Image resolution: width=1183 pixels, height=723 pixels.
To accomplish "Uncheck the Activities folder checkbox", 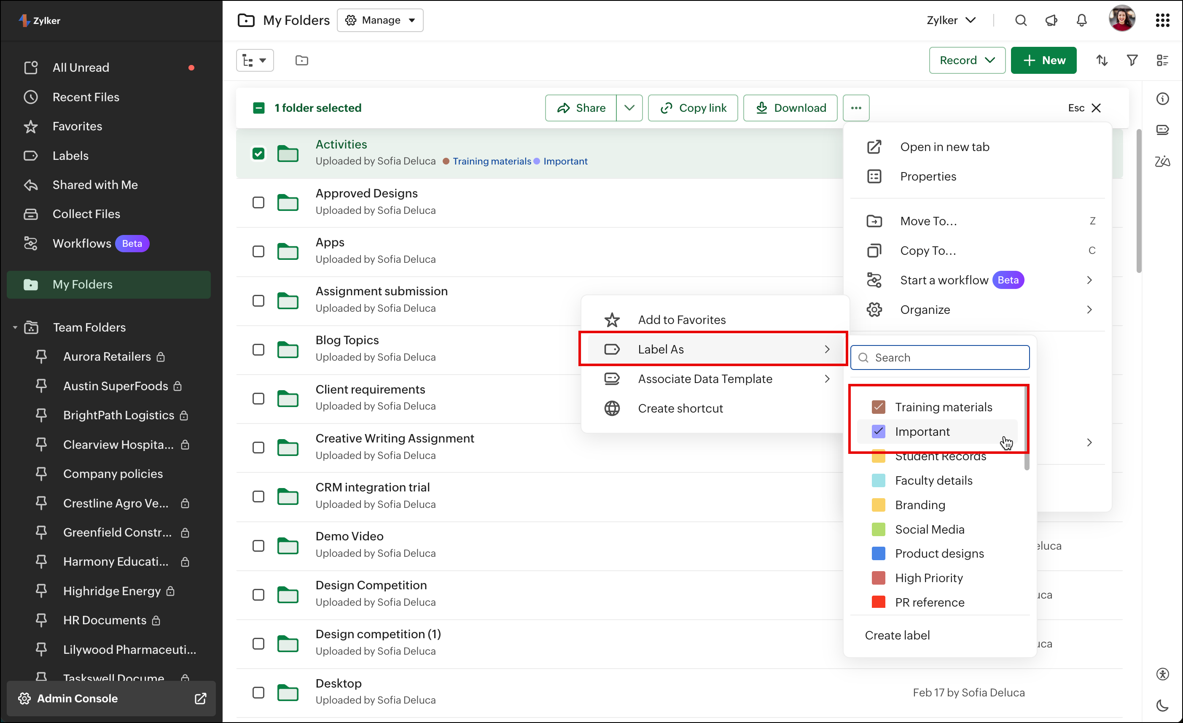I will [x=258, y=154].
